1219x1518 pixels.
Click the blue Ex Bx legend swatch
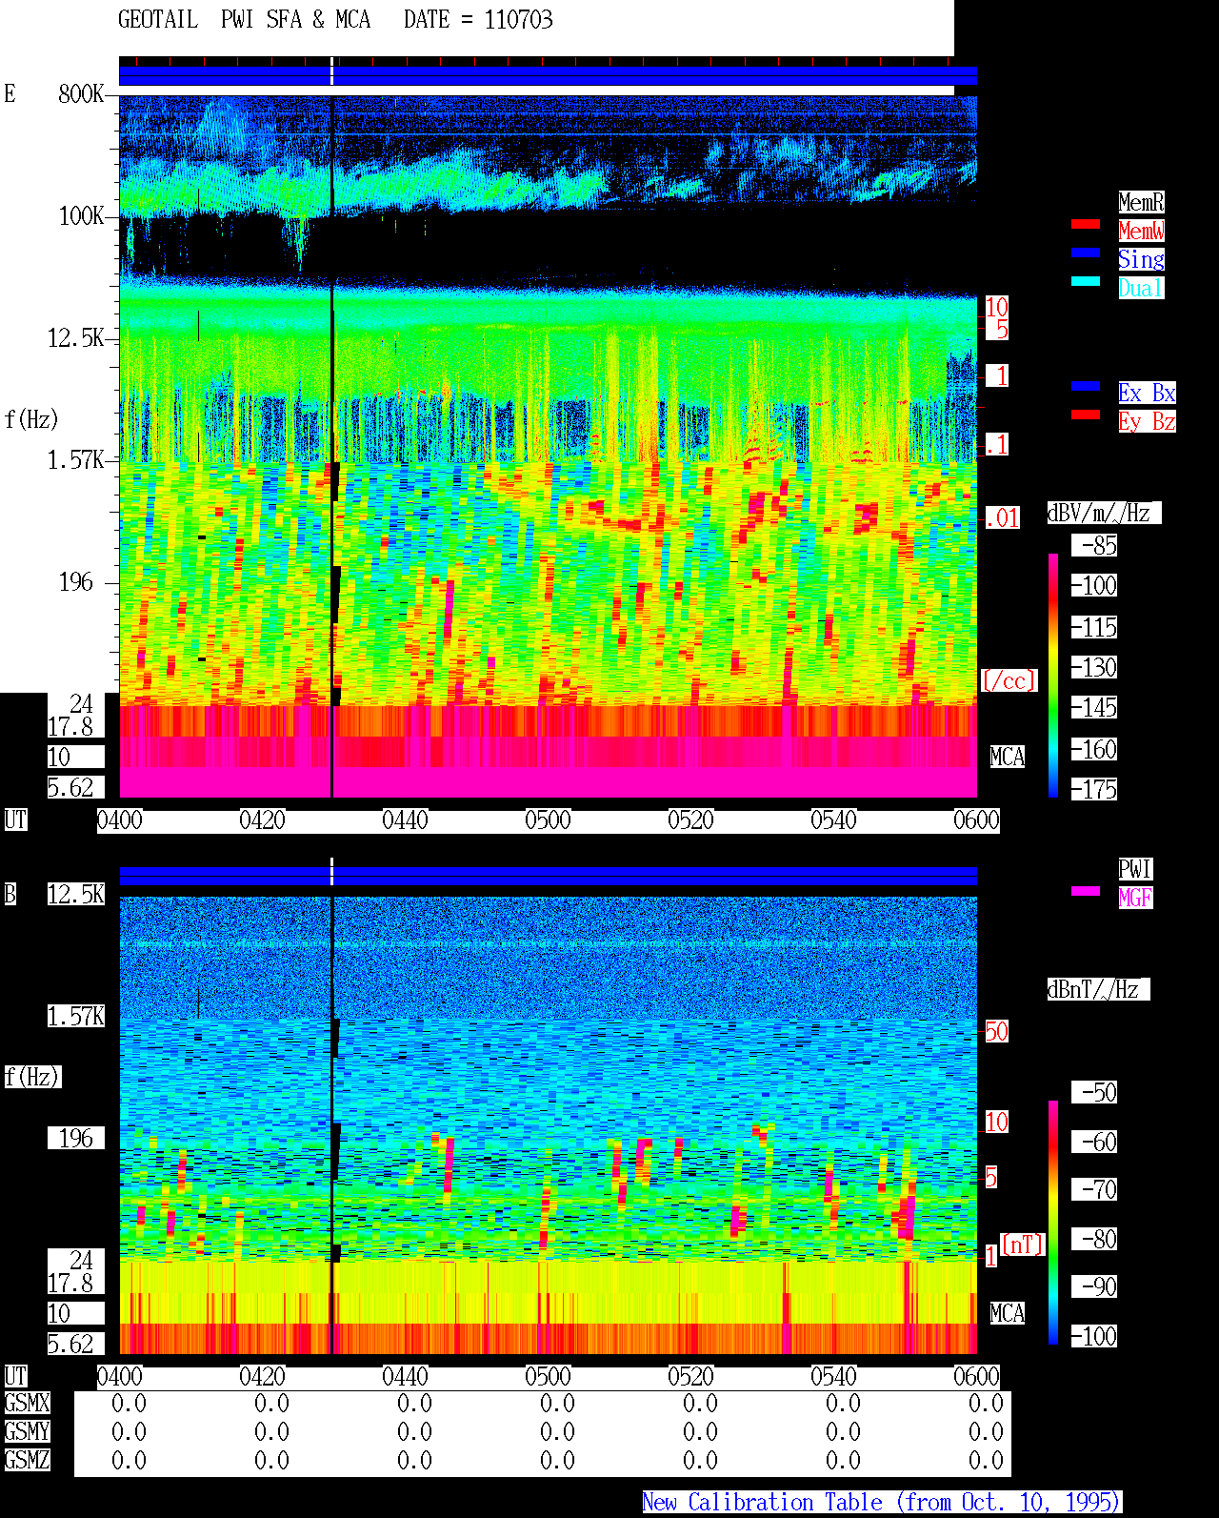click(x=1086, y=386)
